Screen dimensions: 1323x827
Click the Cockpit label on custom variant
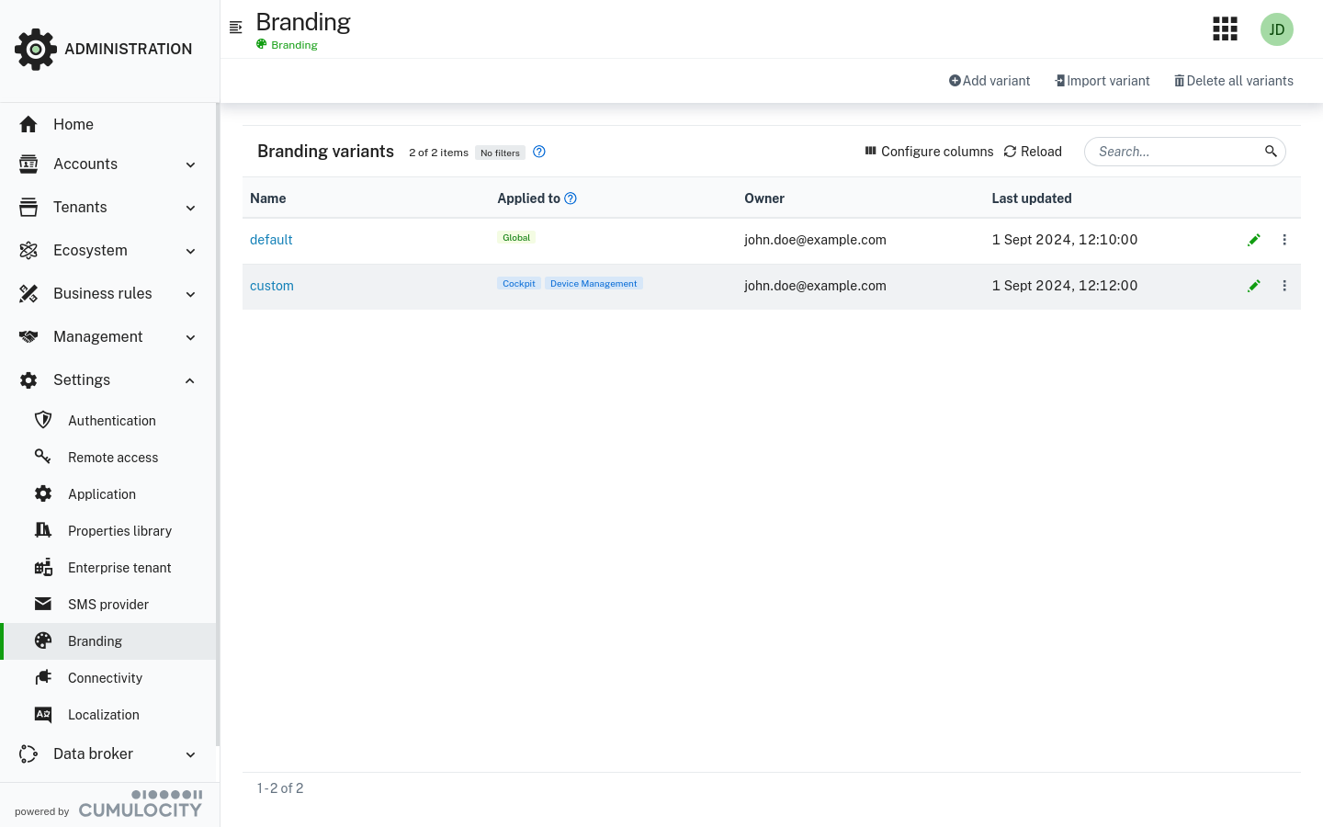[518, 283]
